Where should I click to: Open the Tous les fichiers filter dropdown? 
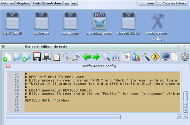172,3
